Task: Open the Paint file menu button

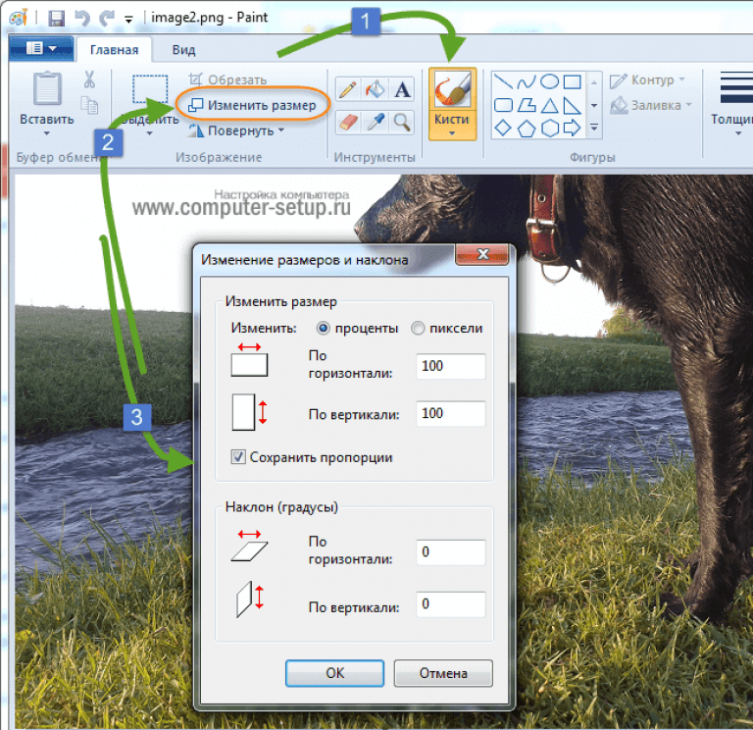Action: (41, 48)
